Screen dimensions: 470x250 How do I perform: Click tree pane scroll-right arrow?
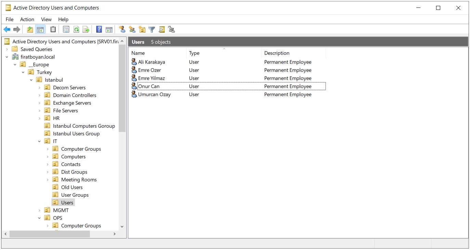pyautogui.click(x=115, y=234)
